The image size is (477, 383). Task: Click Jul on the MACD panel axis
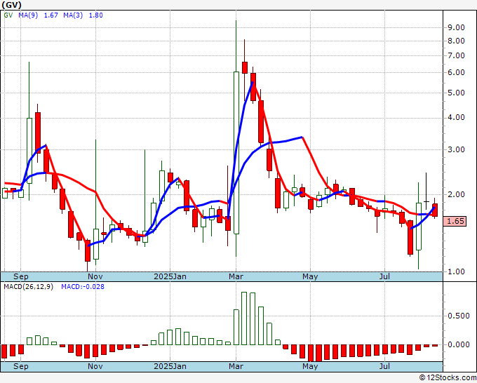click(385, 366)
